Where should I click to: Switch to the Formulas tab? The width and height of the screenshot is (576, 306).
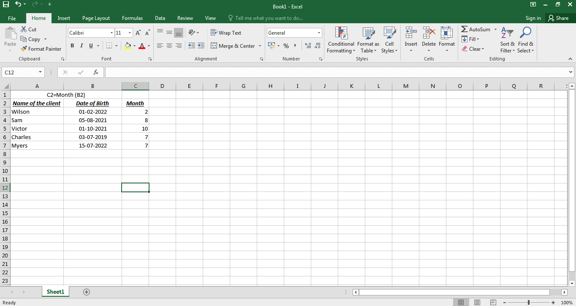tap(132, 18)
